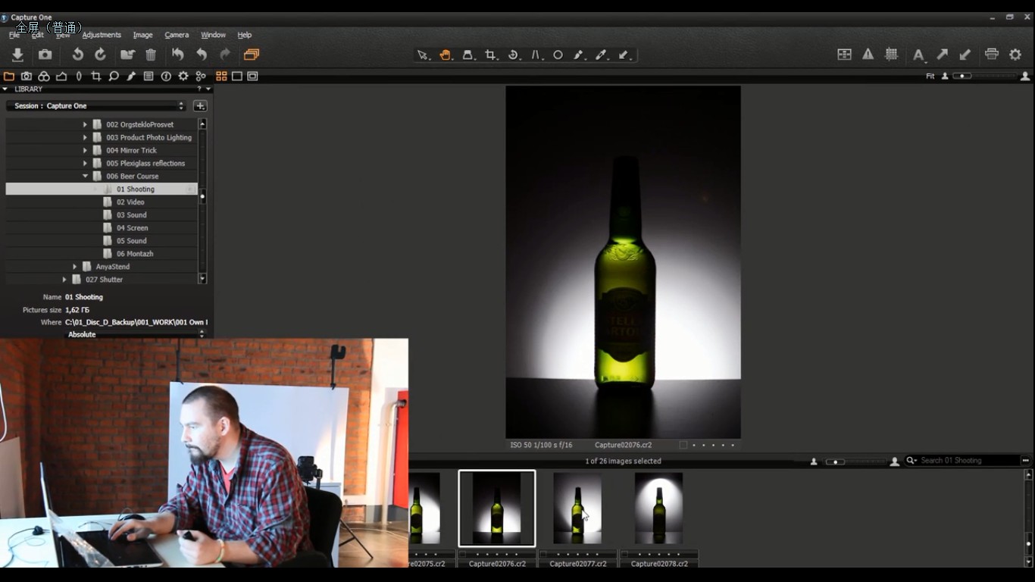Select the pointer cursor tool
This screenshot has width=1035, height=582.
click(x=423, y=55)
